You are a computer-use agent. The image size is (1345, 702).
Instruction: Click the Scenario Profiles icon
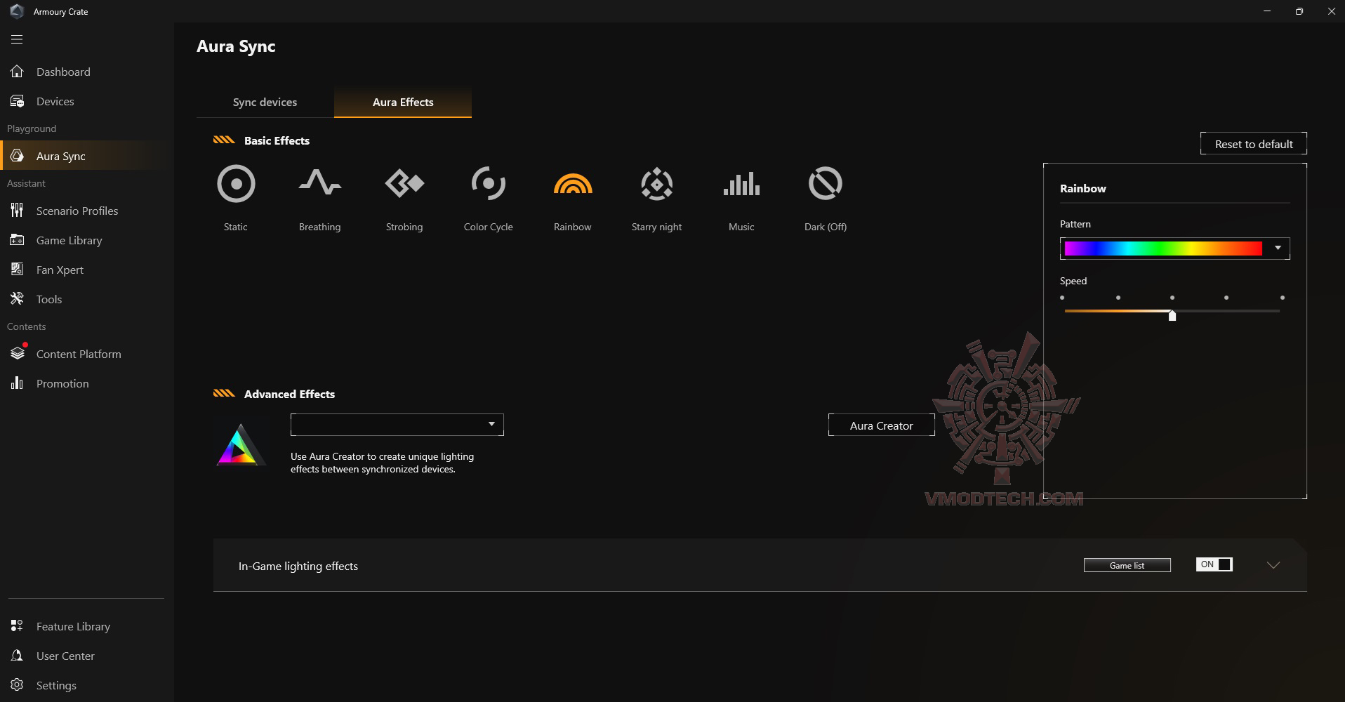click(x=17, y=211)
